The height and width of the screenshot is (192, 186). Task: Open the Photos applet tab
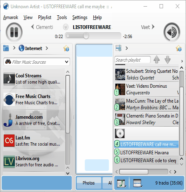(x=88, y=183)
